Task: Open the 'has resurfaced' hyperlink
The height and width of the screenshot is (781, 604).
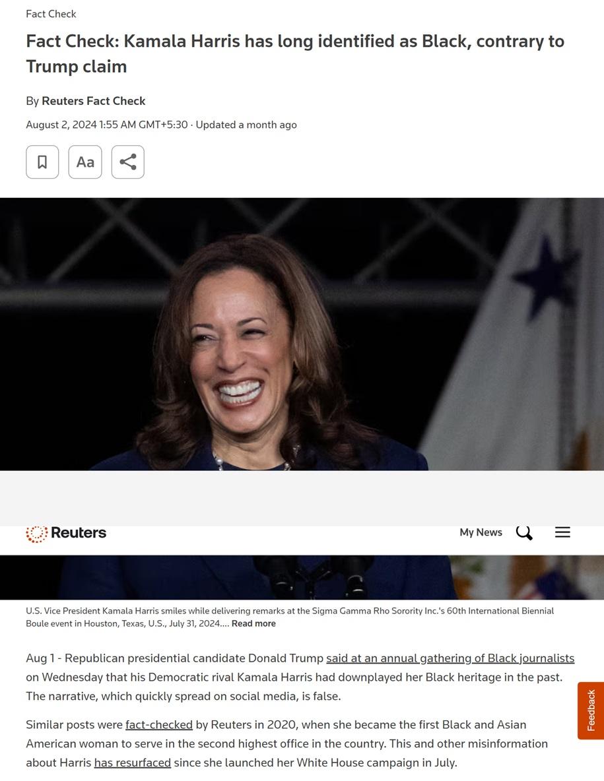Action: point(133,763)
